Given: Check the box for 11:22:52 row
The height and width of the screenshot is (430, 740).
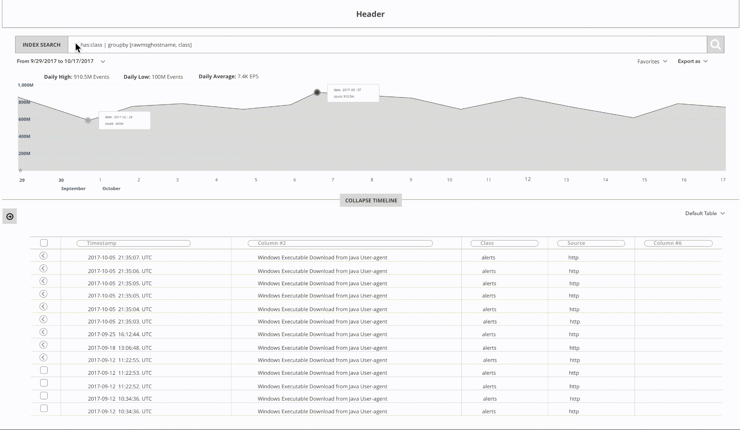Looking at the screenshot, I should (44, 383).
